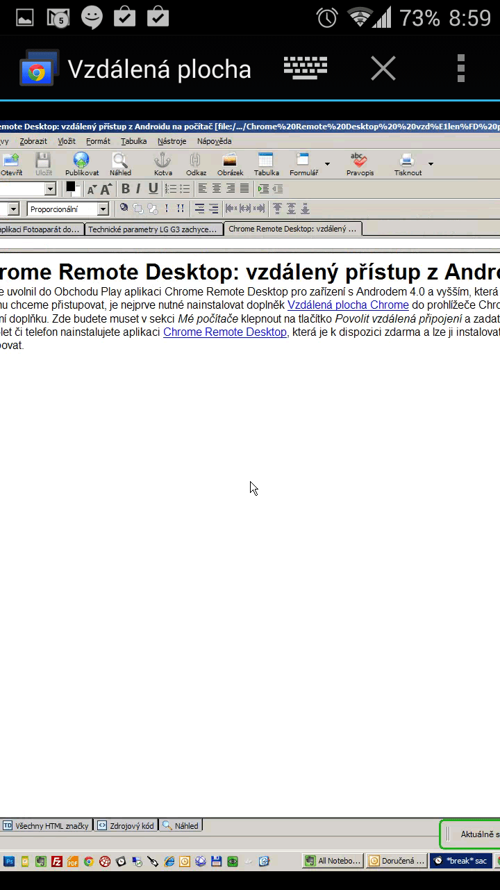
Task: Open the Zobrazit menu
Action: (x=33, y=141)
